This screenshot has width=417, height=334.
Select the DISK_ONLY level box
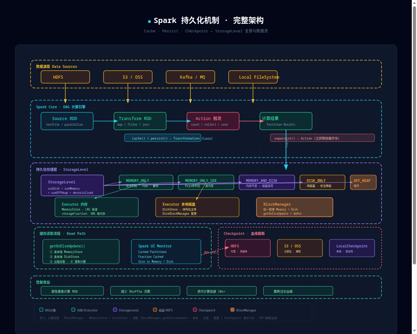322,182
